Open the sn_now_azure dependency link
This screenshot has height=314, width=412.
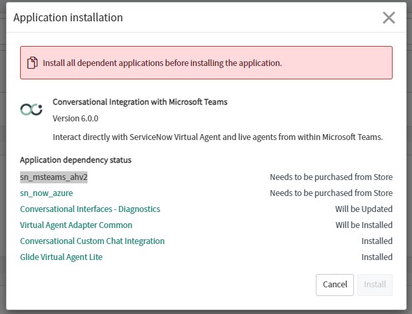47,193
